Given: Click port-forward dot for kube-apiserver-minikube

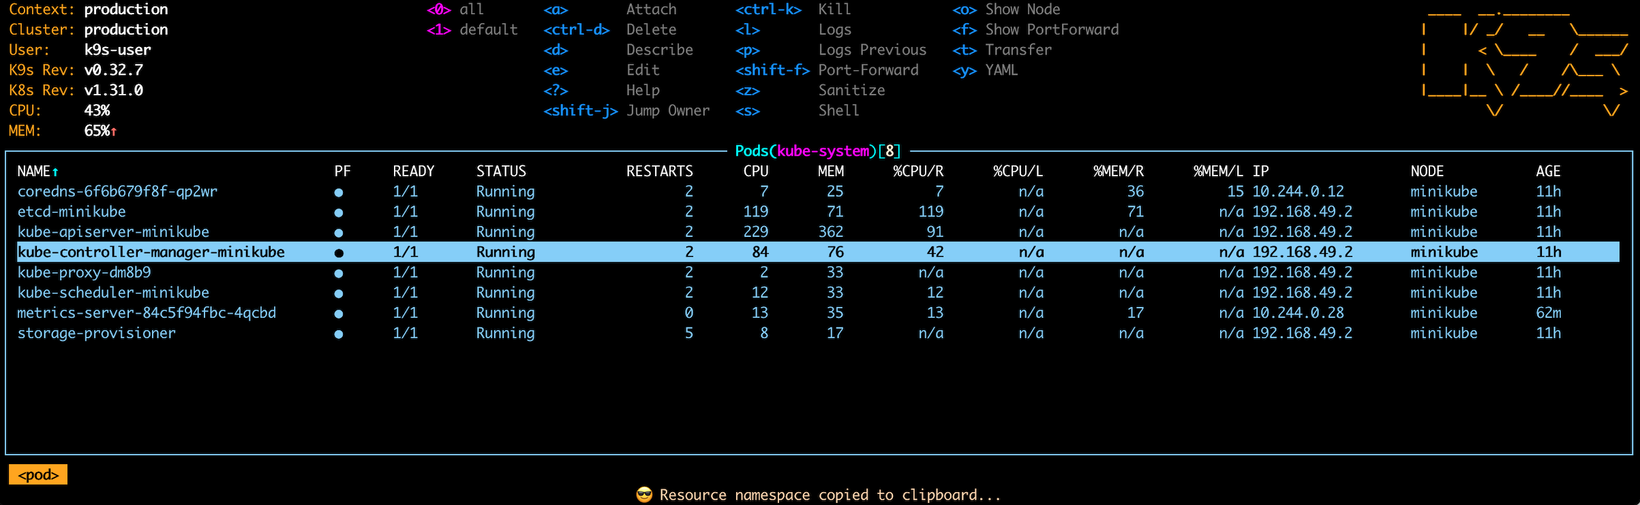Looking at the screenshot, I should pyautogui.click(x=339, y=233).
